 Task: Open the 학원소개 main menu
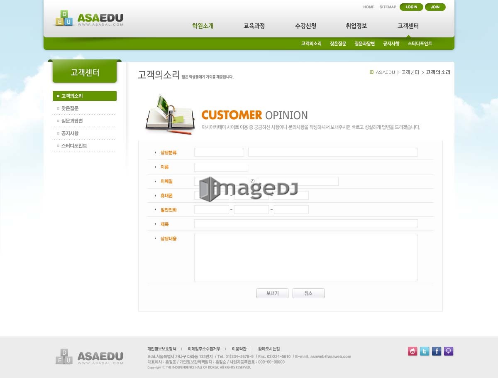pyautogui.click(x=203, y=26)
